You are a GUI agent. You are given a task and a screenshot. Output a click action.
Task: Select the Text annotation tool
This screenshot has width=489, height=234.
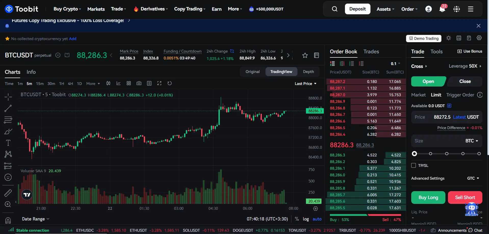(x=8, y=143)
